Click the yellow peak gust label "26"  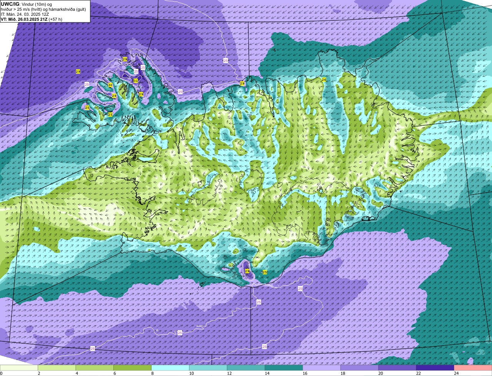324,80
